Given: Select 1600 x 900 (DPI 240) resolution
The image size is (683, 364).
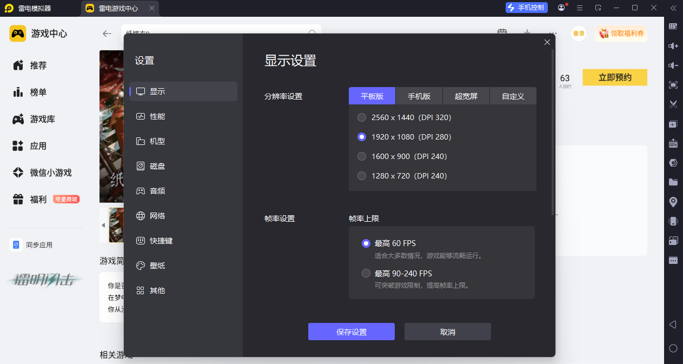Looking at the screenshot, I should coord(402,156).
